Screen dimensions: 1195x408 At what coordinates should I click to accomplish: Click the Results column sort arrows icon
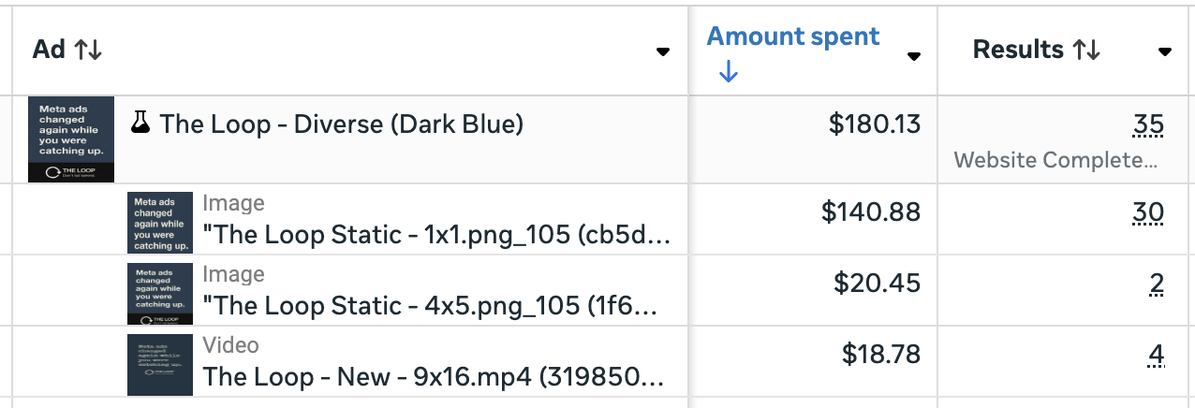pyautogui.click(x=1086, y=51)
